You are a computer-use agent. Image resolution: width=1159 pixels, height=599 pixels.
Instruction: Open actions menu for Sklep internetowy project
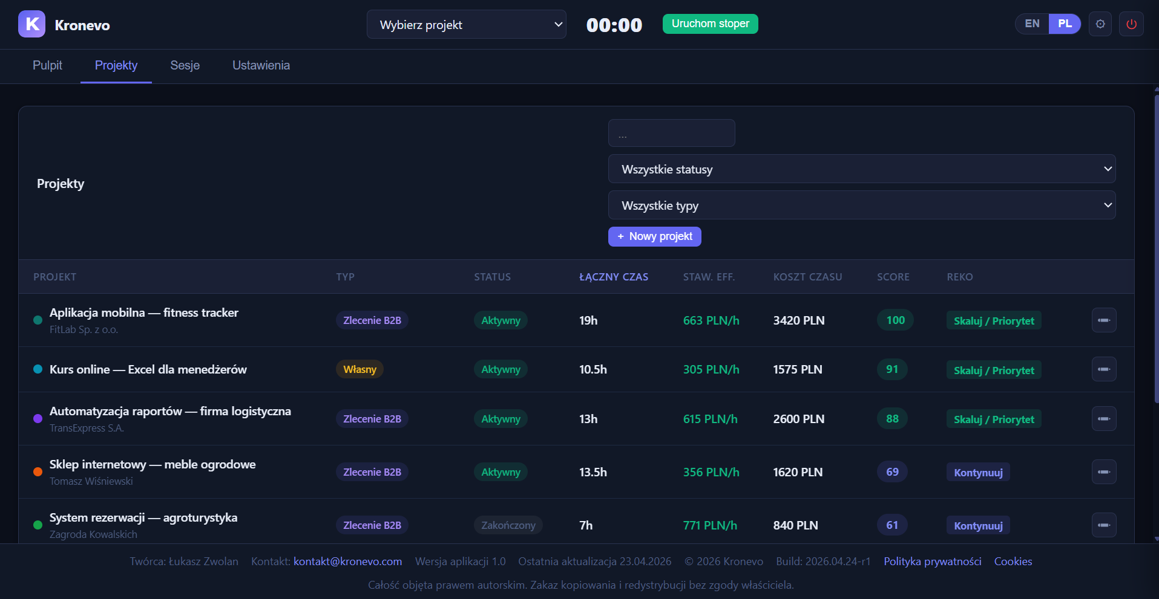[1104, 472]
